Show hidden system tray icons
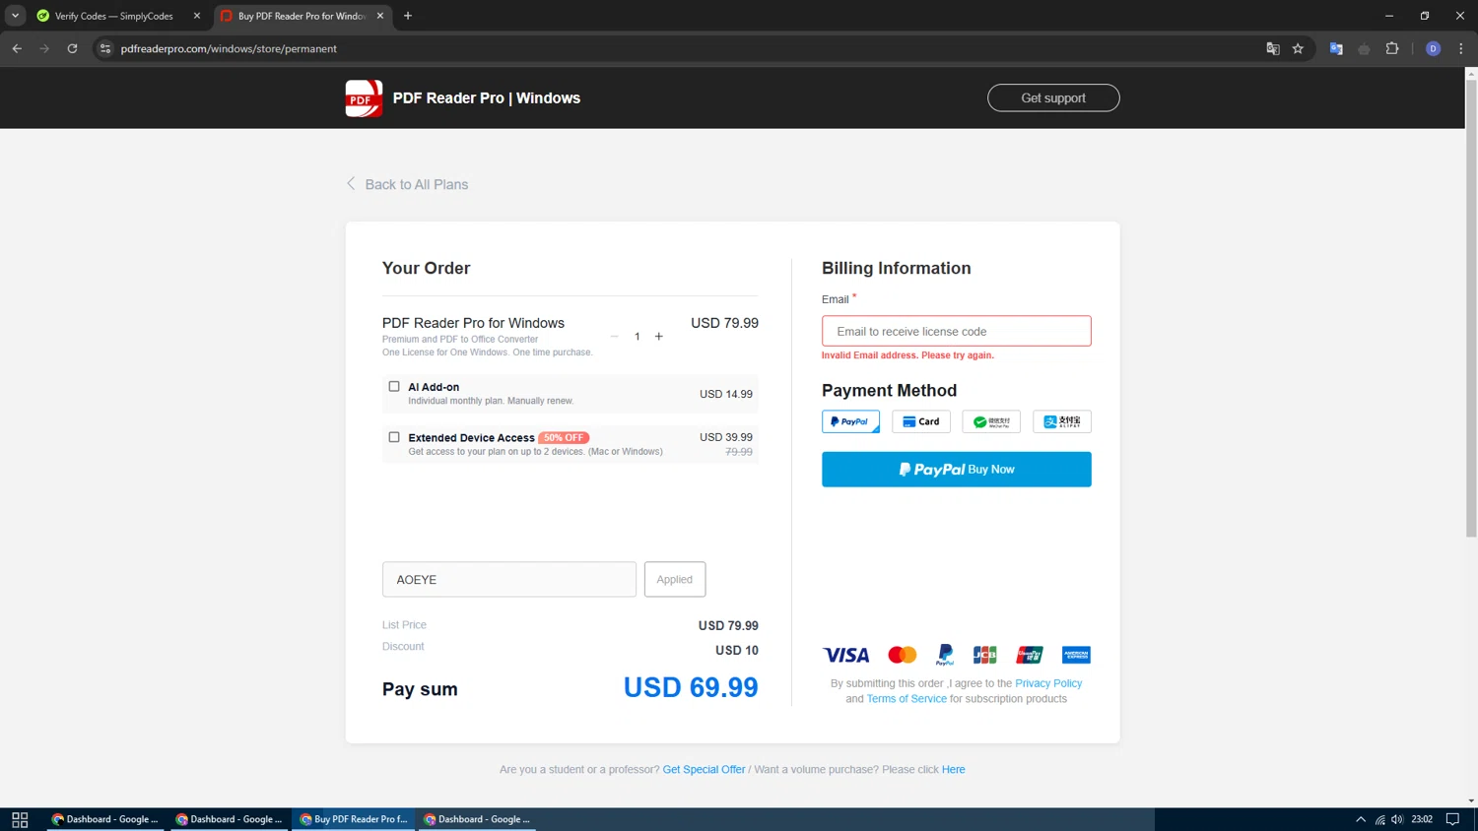Viewport: 1478px width, 831px height. point(1361,819)
